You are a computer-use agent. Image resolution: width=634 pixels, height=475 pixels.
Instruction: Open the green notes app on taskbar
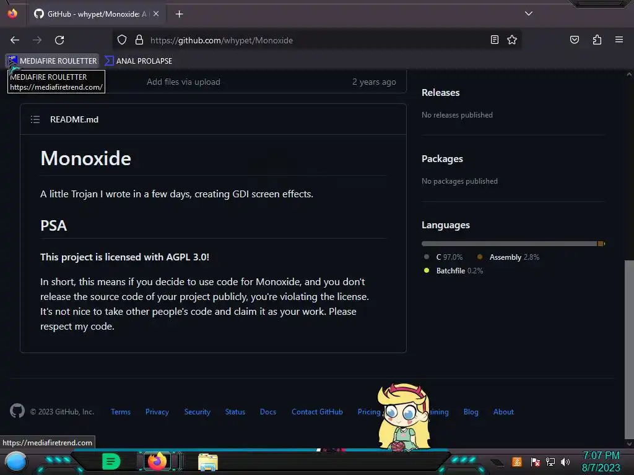pos(111,461)
